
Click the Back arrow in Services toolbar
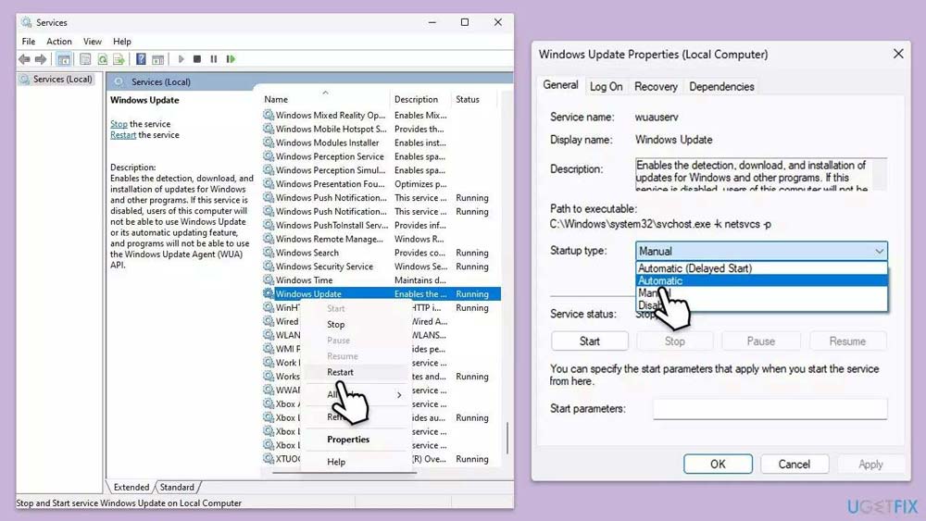click(x=24, y=59)
